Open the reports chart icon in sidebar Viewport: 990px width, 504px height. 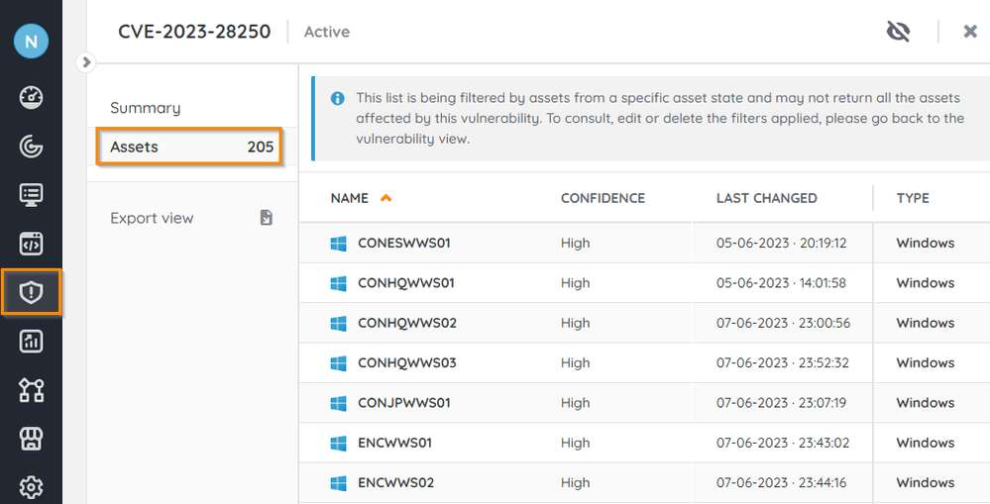point(31,342)
